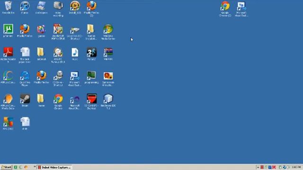Open the folder beside 'The best paper ever'
The width and height of the screenshot is (303, 170).
coord(41,54)
